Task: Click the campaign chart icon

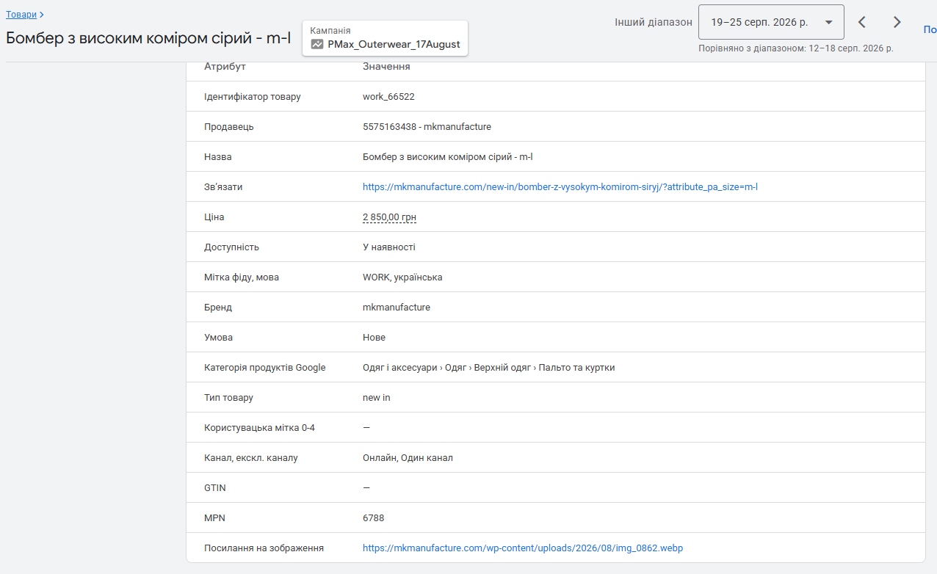Action: pyautogui.click(x=317, y=44)
